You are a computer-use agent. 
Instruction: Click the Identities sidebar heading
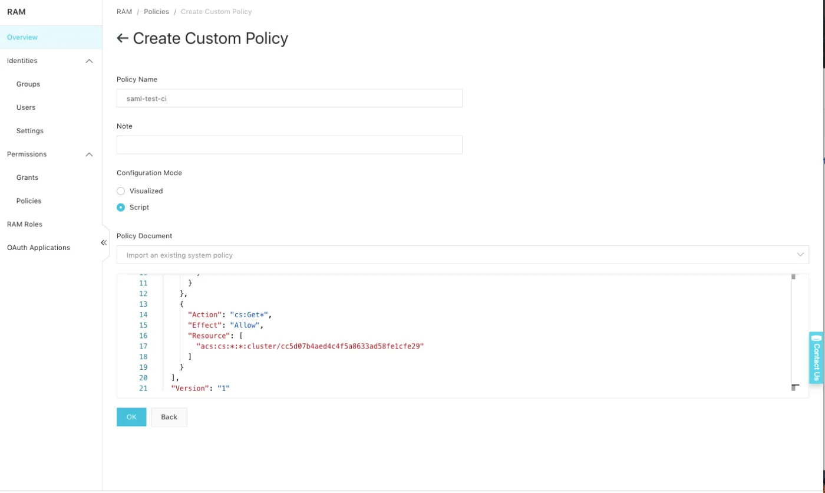22,61
